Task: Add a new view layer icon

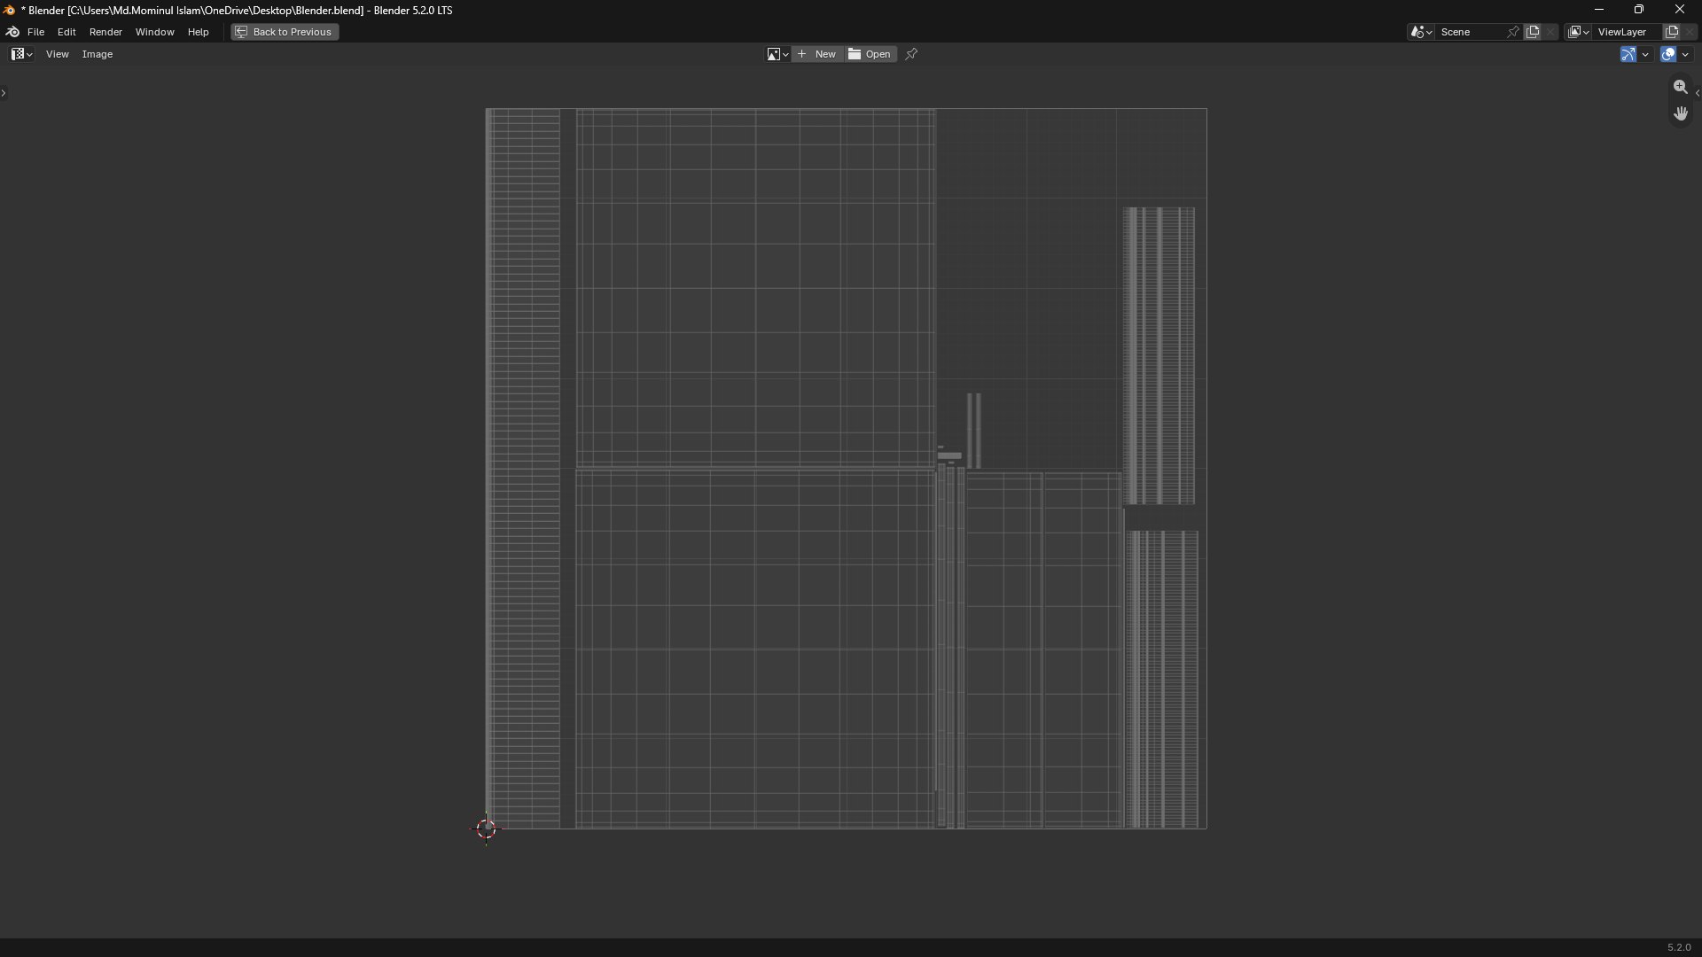Action: click(1672, 32)
